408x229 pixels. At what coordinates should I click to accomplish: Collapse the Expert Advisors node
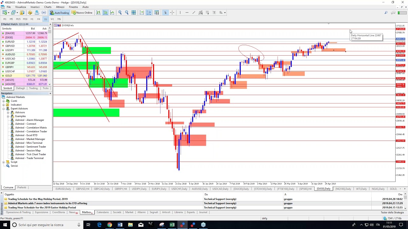point(4,108)
